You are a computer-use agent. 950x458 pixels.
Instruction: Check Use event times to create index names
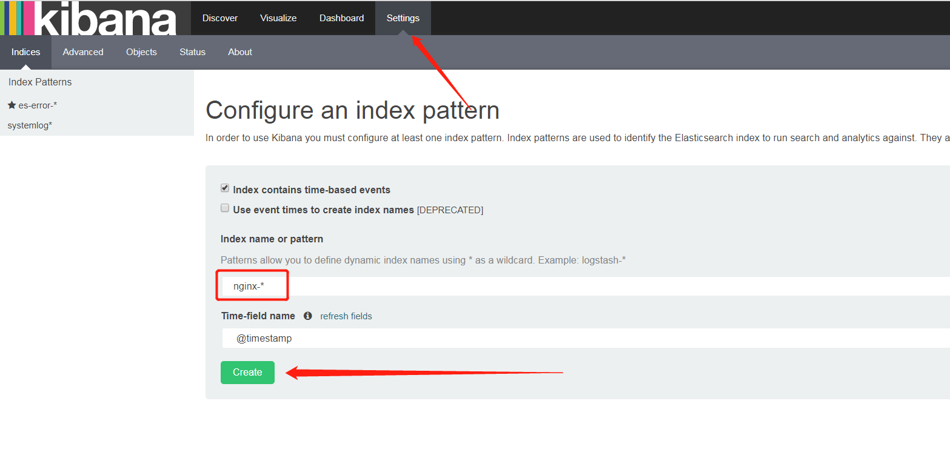click(225, 208)
